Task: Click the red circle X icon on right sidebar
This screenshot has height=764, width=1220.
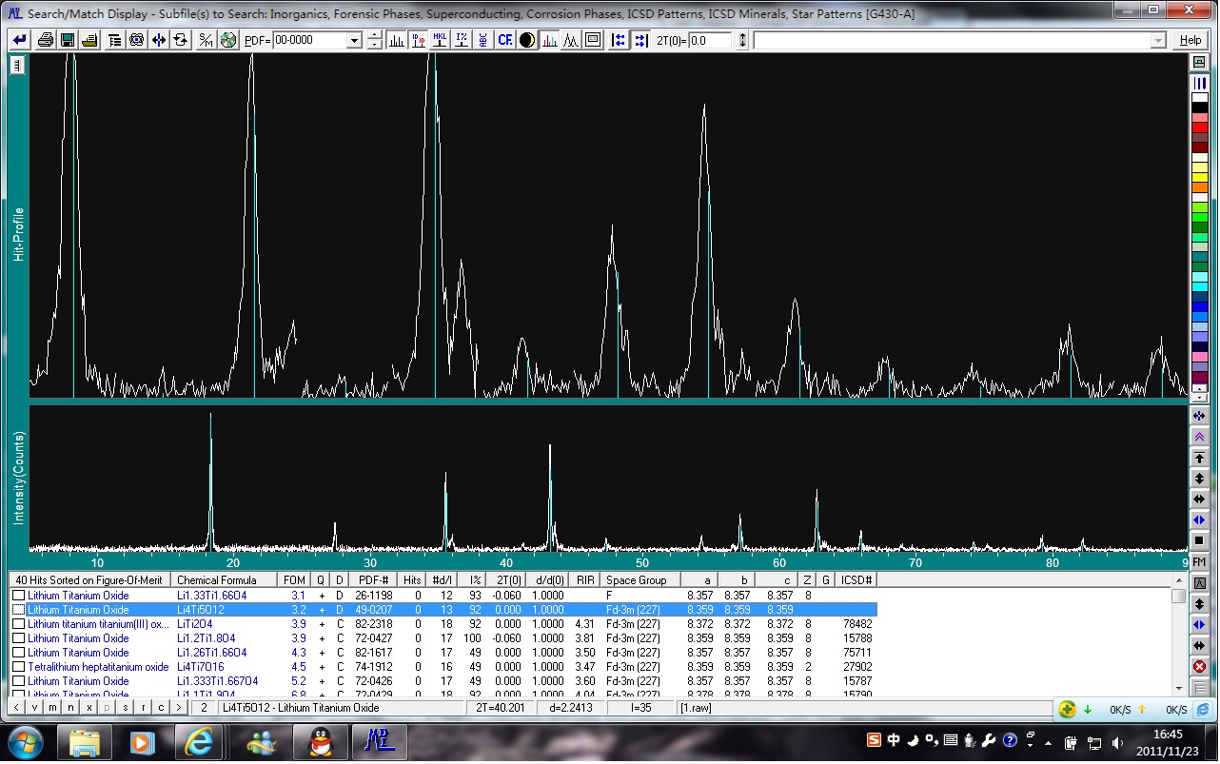Action: (x=1199, y=667)
